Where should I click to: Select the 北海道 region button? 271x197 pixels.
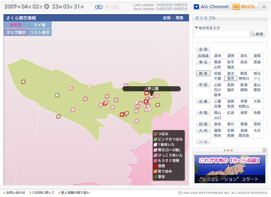(x=203, y=56)
